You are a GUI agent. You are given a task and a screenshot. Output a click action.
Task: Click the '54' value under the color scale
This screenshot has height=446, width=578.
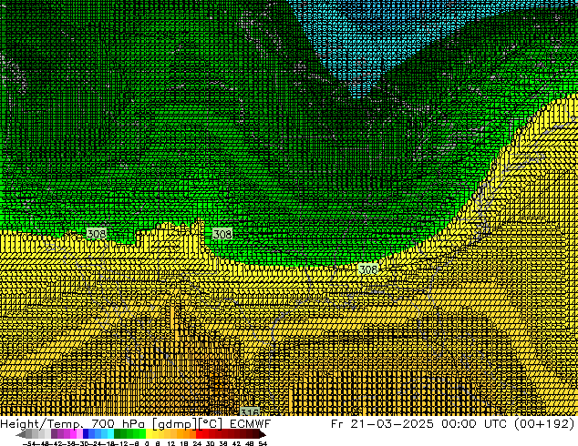click(263, 443)
